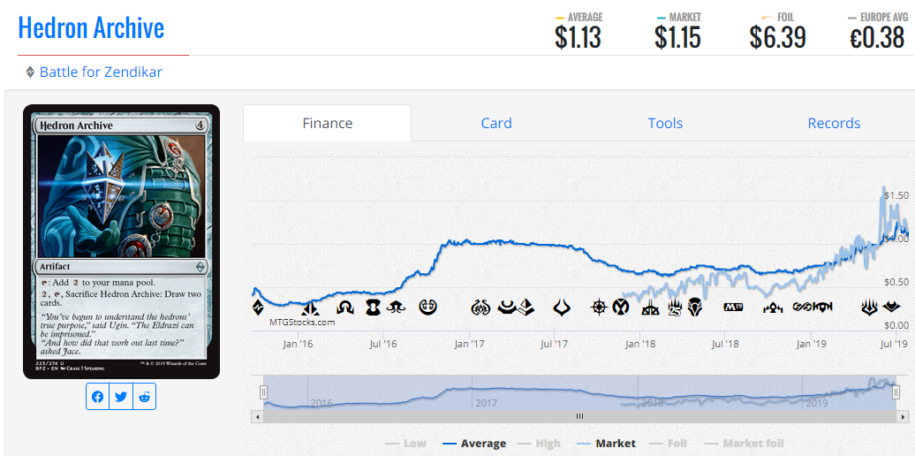Share card on Reddit
915x456 pixels.
145,397
